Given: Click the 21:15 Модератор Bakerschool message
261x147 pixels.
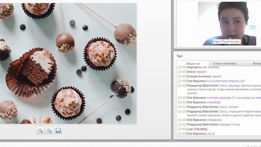Looking at the screenshot, I should pyautogui.click(x=219, y=114).
